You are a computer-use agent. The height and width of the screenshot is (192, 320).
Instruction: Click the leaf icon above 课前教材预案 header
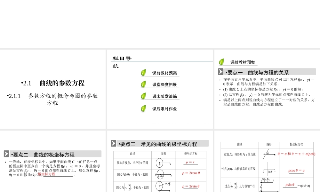coord(222,62)
